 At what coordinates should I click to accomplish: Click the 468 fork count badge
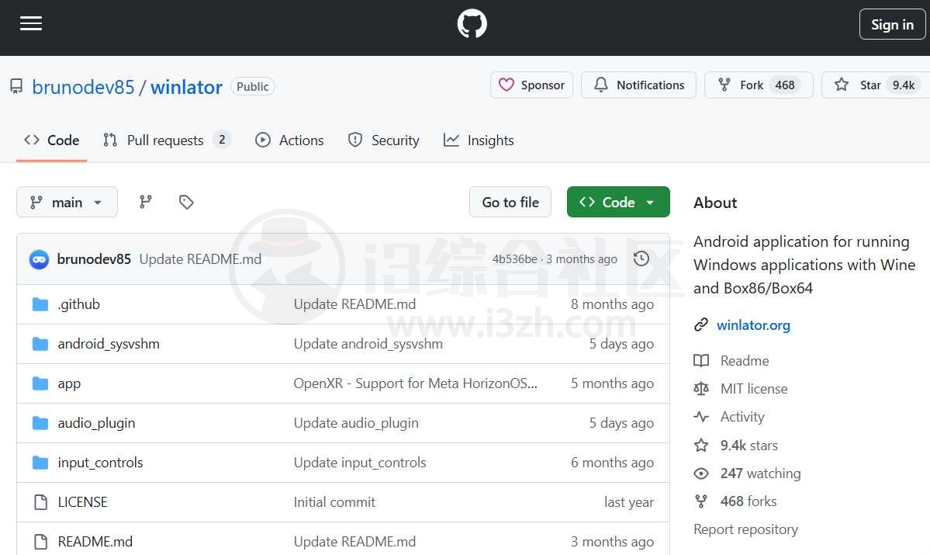(785, 85)
